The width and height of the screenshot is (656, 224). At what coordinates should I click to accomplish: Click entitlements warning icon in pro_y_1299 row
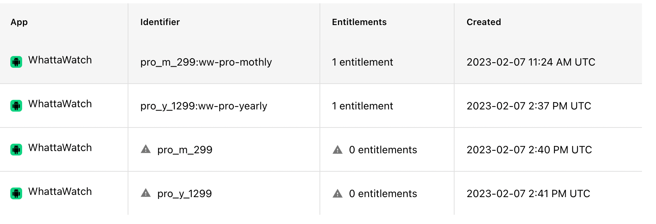coord(338,193)
